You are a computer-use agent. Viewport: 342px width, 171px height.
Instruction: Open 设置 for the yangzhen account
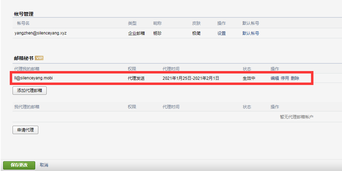(x=221, y=33)
